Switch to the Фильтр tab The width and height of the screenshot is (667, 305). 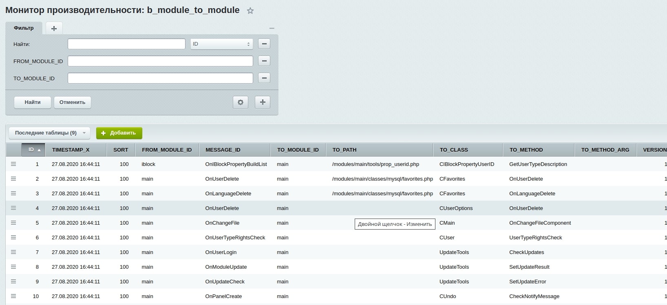(x=24, y=28)
